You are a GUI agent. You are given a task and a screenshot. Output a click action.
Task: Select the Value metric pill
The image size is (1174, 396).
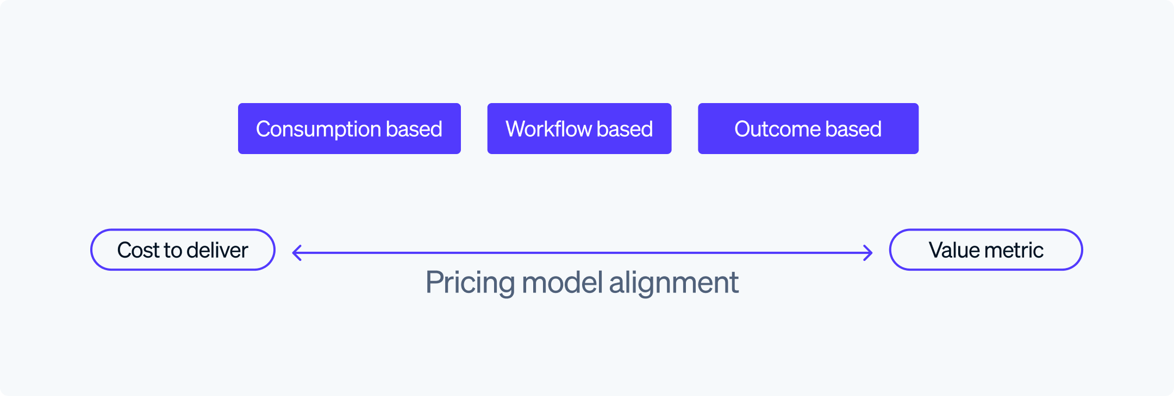pos(985,250)
